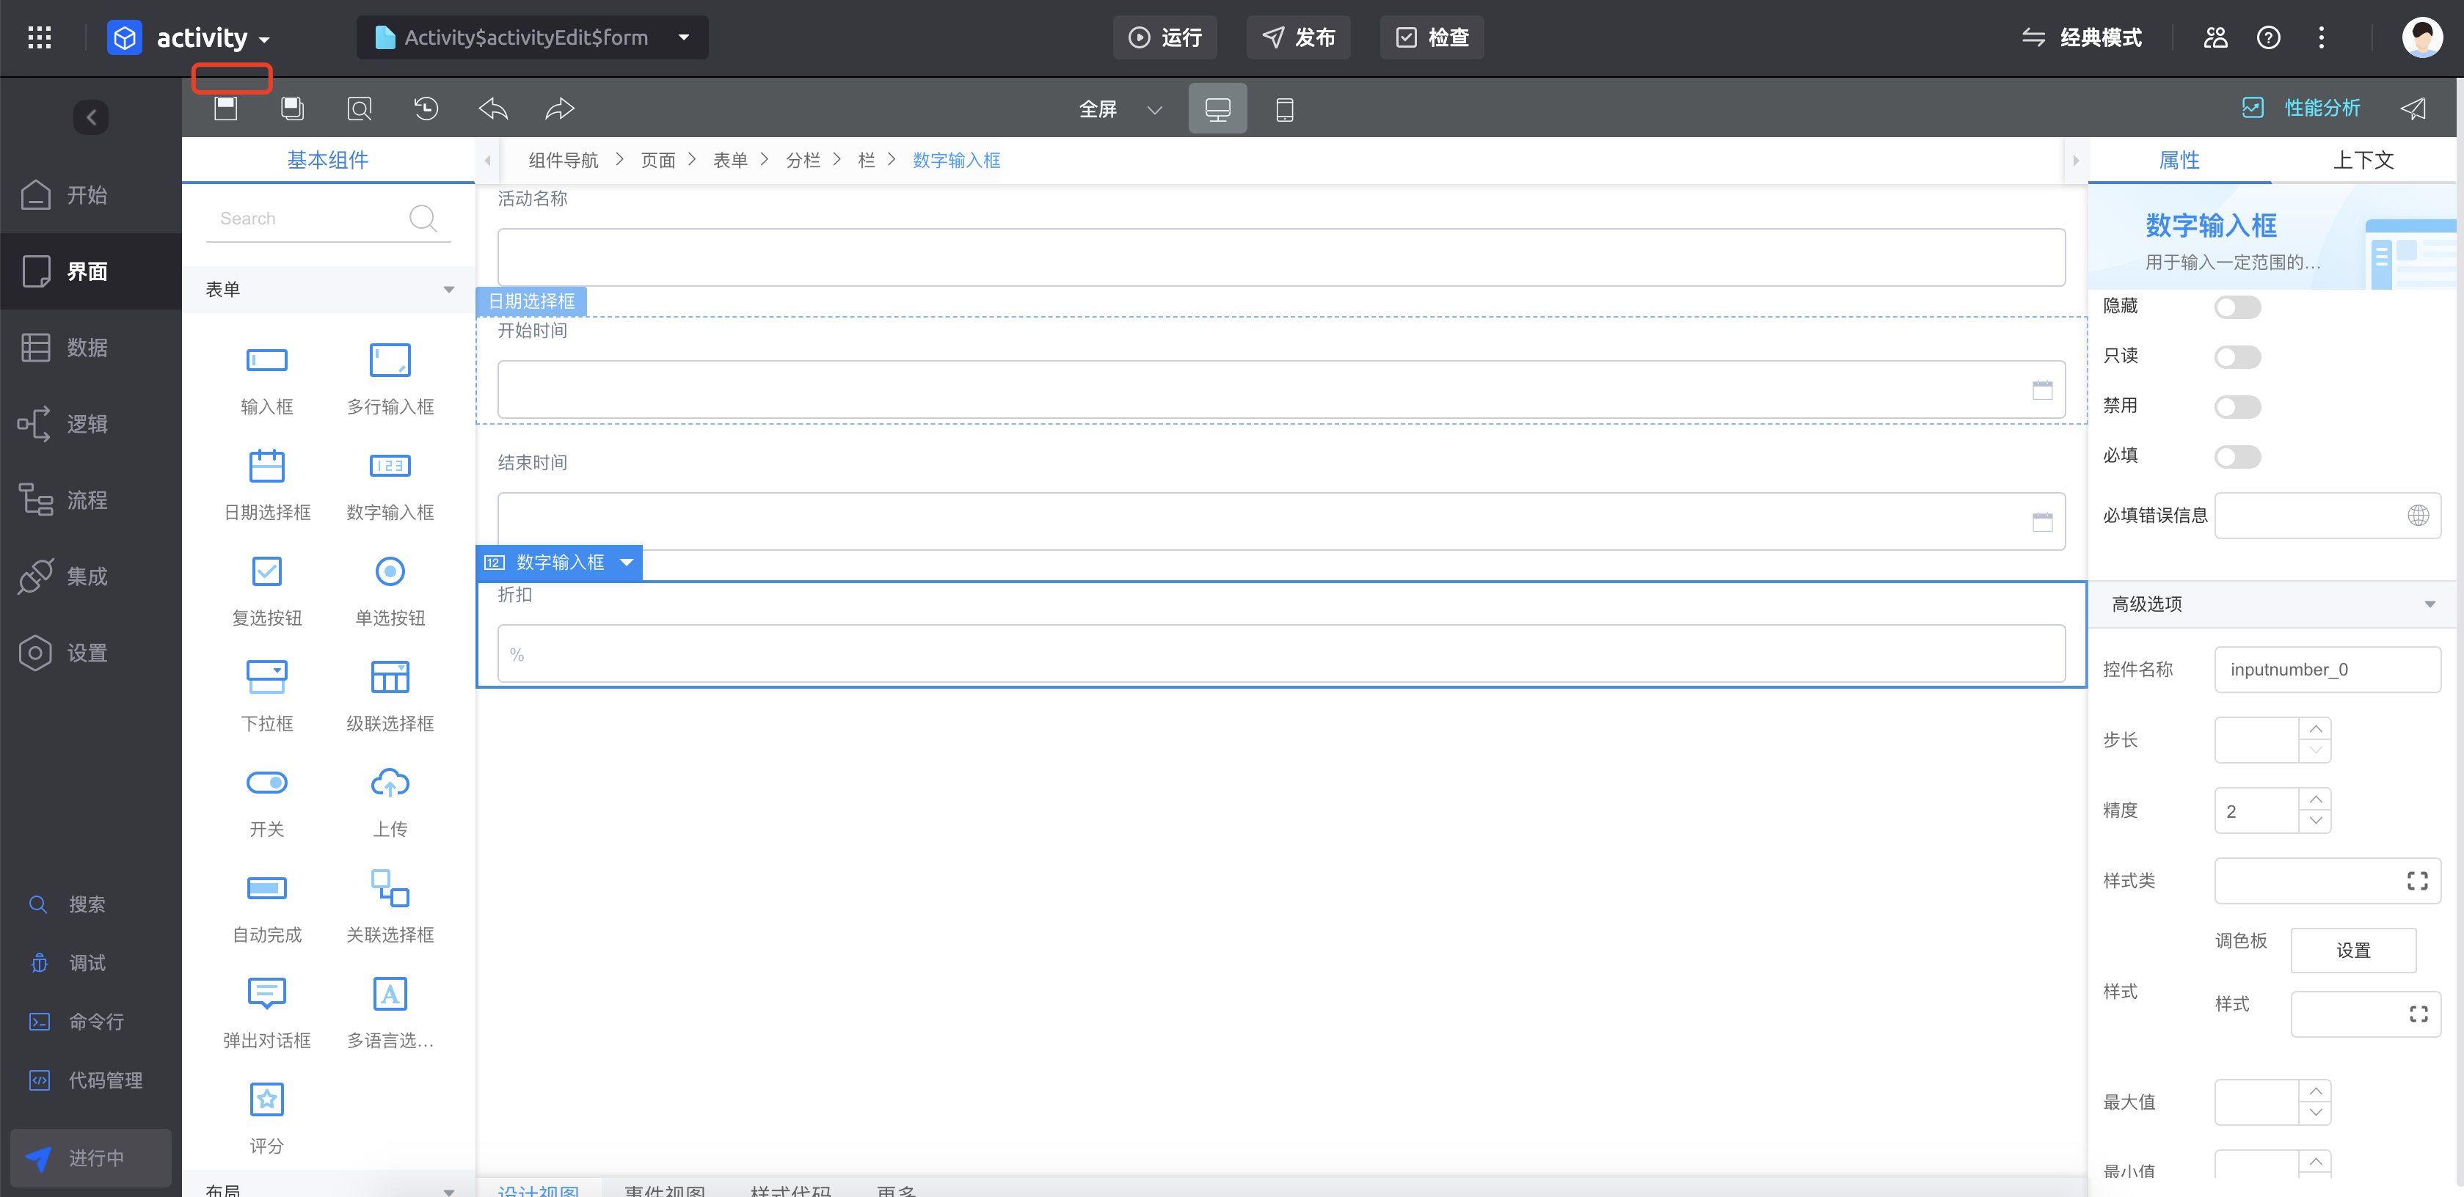Screen dimensions: 2464x1197
Task: Click the 评分 rating component icon
Action: 267,1099
